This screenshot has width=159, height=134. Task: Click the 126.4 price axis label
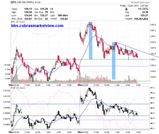point(153,25)
